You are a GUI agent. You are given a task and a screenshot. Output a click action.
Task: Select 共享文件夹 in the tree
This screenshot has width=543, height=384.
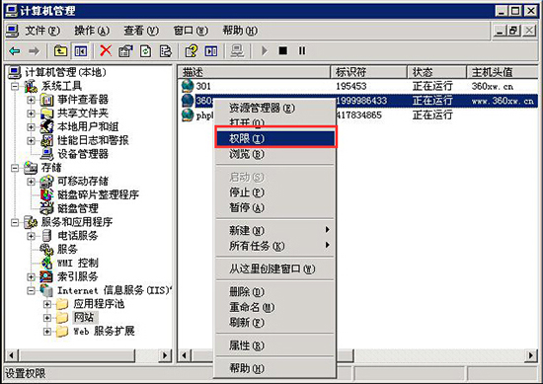(83, 114)
